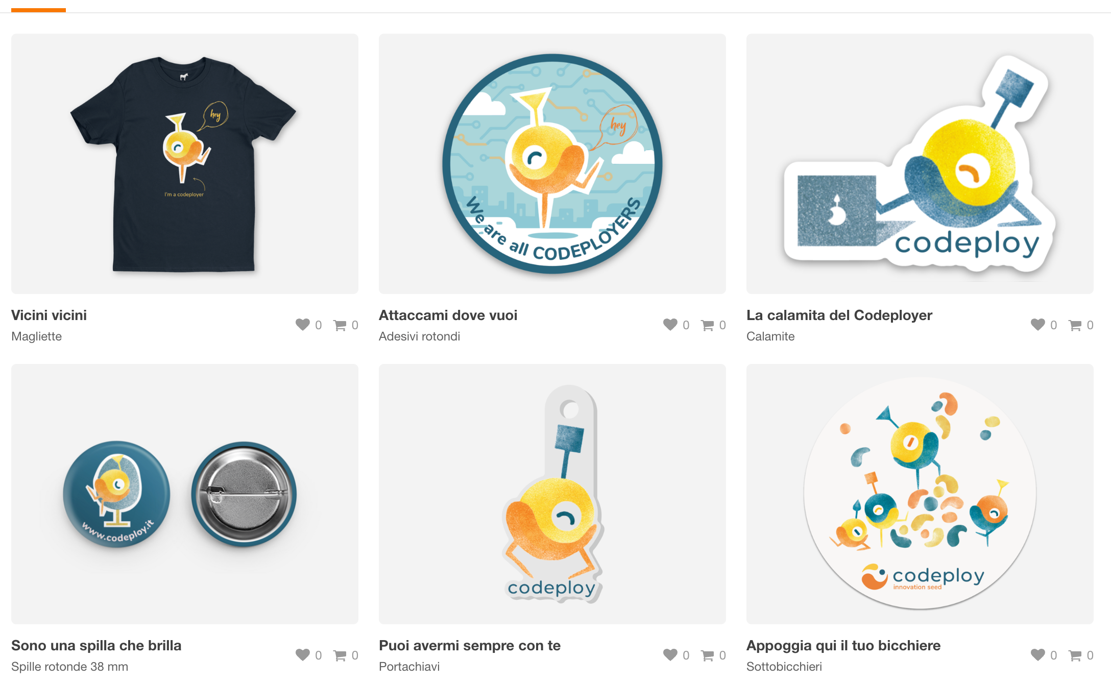Click cart icon for Puoi avermi sempre con te
This screenshot has width=1111, height=684.
(707, 655)
